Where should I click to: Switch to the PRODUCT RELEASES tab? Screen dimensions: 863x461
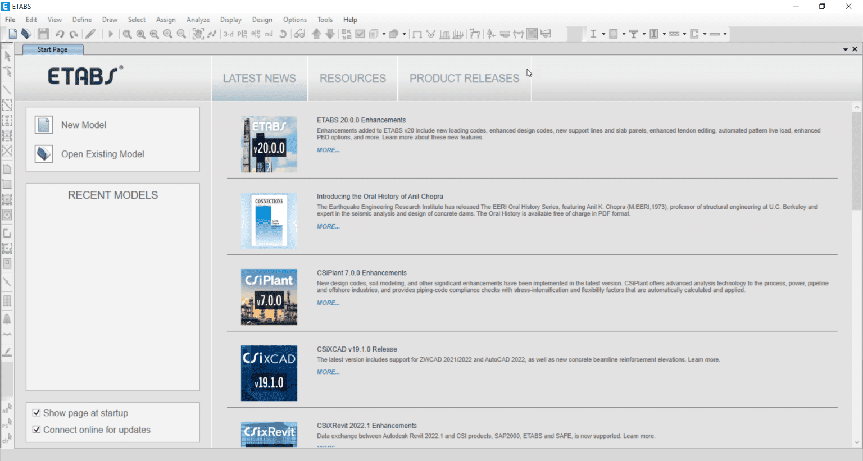tap(464, 78)
